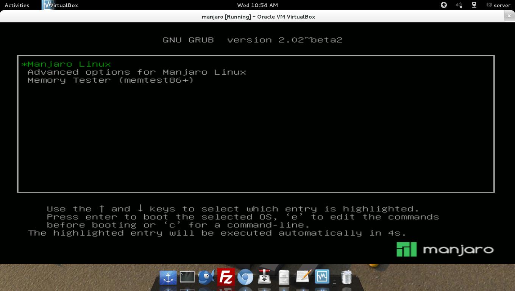The image size is (515, 291).
Task: Click the muted volume icon in top bar
Action: coord(459,5)
